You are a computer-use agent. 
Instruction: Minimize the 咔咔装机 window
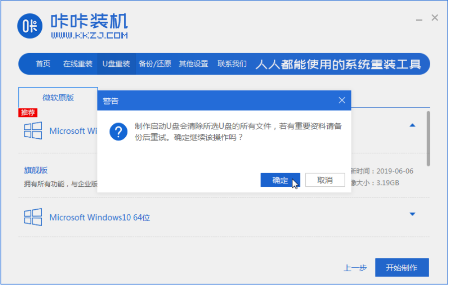click(x=419, y=18)
